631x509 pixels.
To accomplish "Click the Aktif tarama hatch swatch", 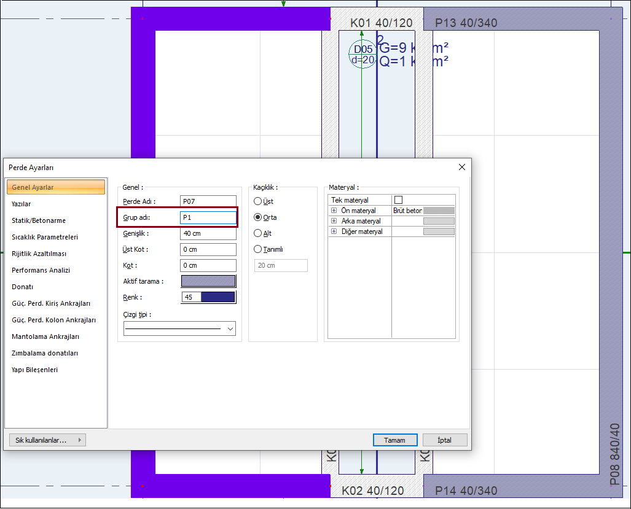I will (208, 281).
